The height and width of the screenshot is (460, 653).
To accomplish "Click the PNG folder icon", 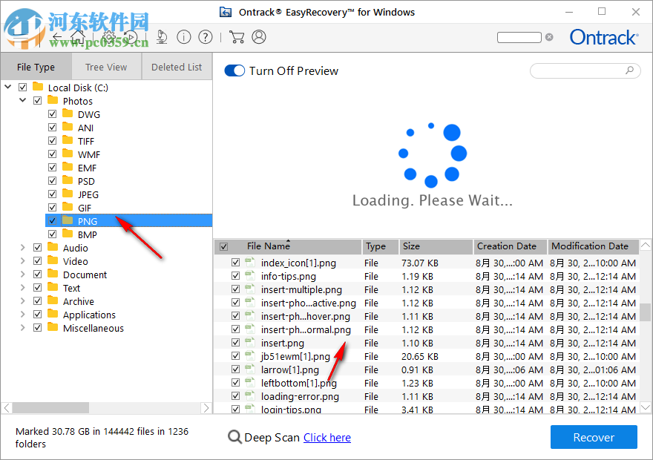I will point(68,220).
